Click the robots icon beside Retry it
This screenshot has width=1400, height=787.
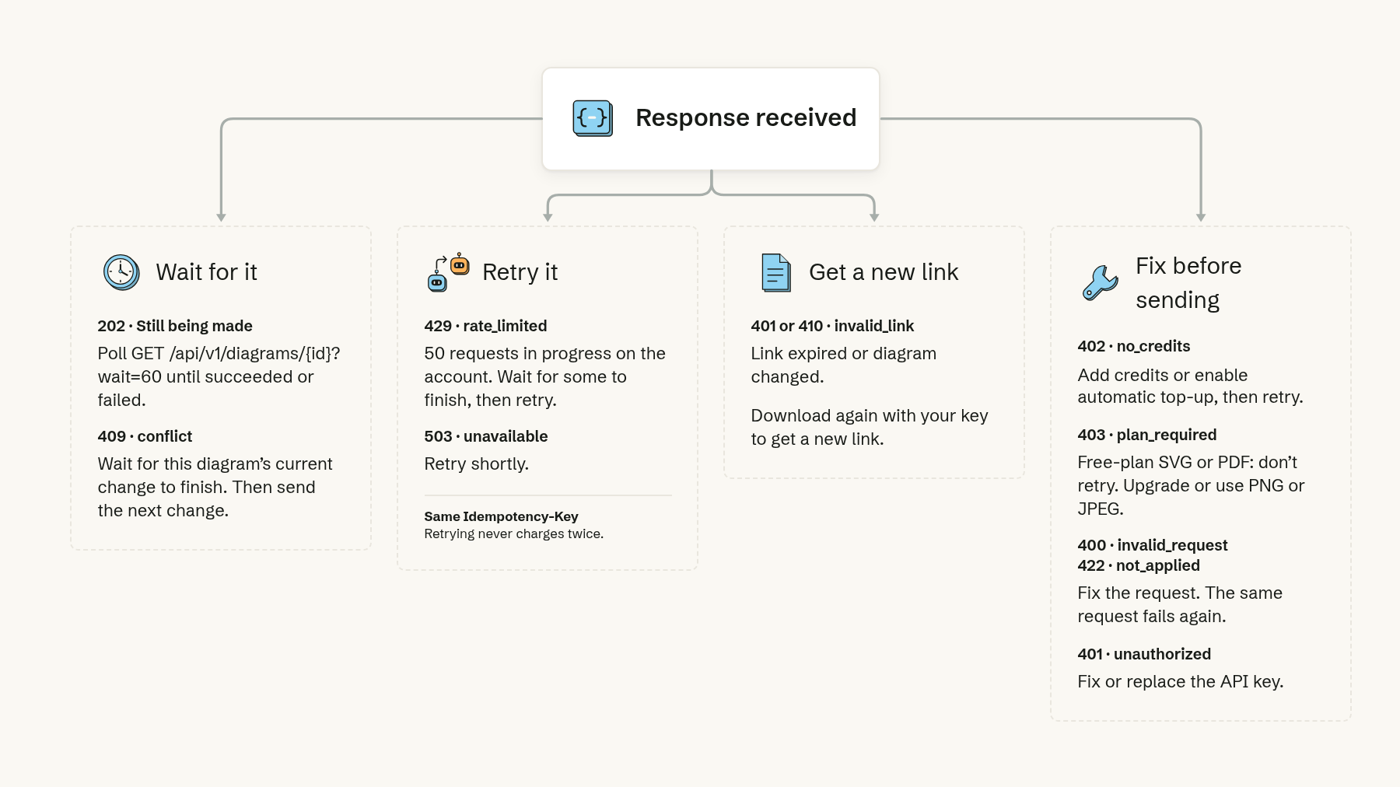click(449, 272)
